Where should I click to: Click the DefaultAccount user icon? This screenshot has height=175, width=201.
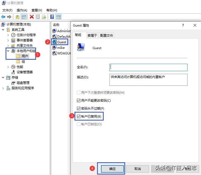(54, 36)
